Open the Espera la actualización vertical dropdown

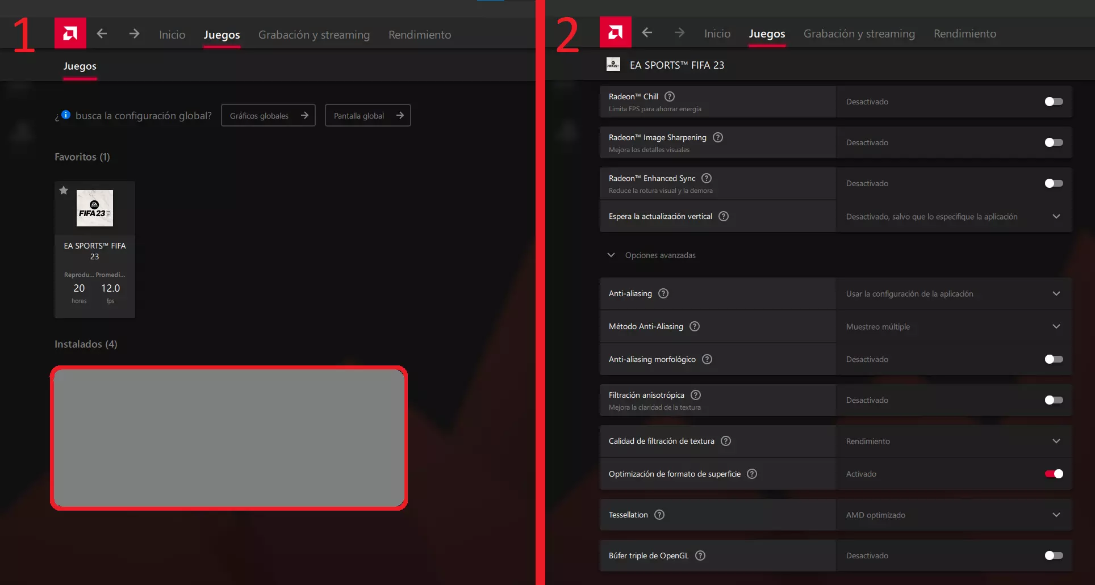(954, 216)
